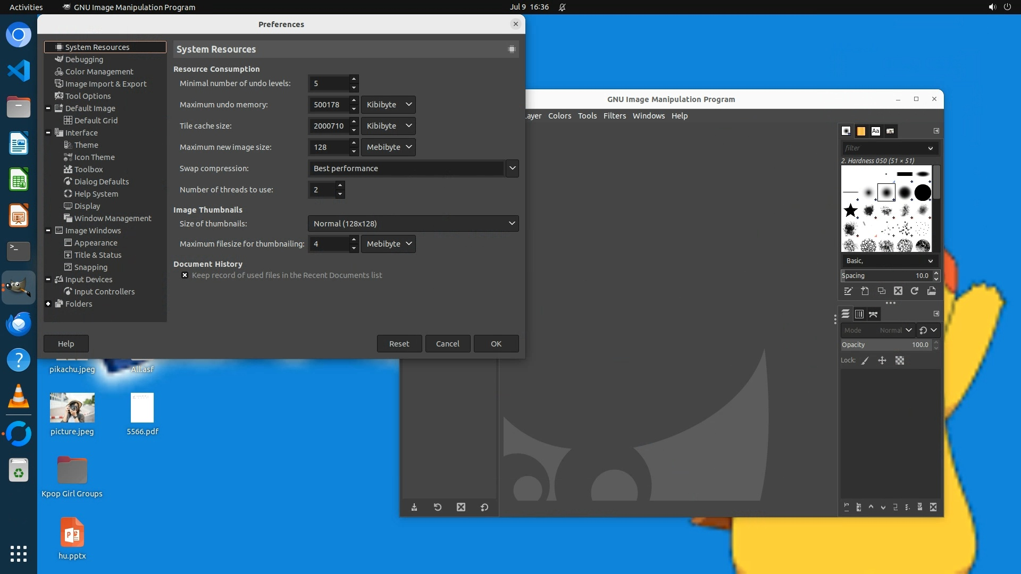The height and width of the screenshot is (574, 1021).
Task: Open the Swap compression dropdown
Action: [512, 168]
